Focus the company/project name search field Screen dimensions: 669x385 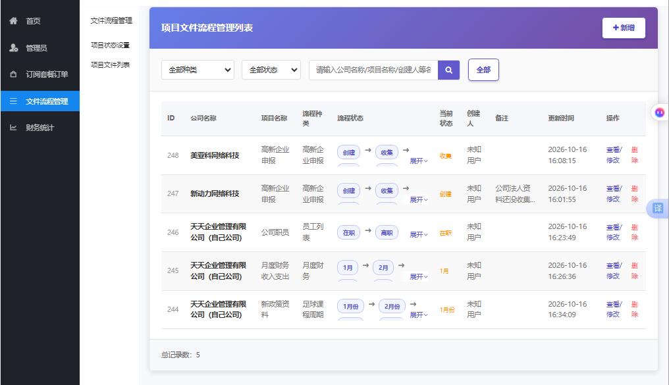[373, 70]
